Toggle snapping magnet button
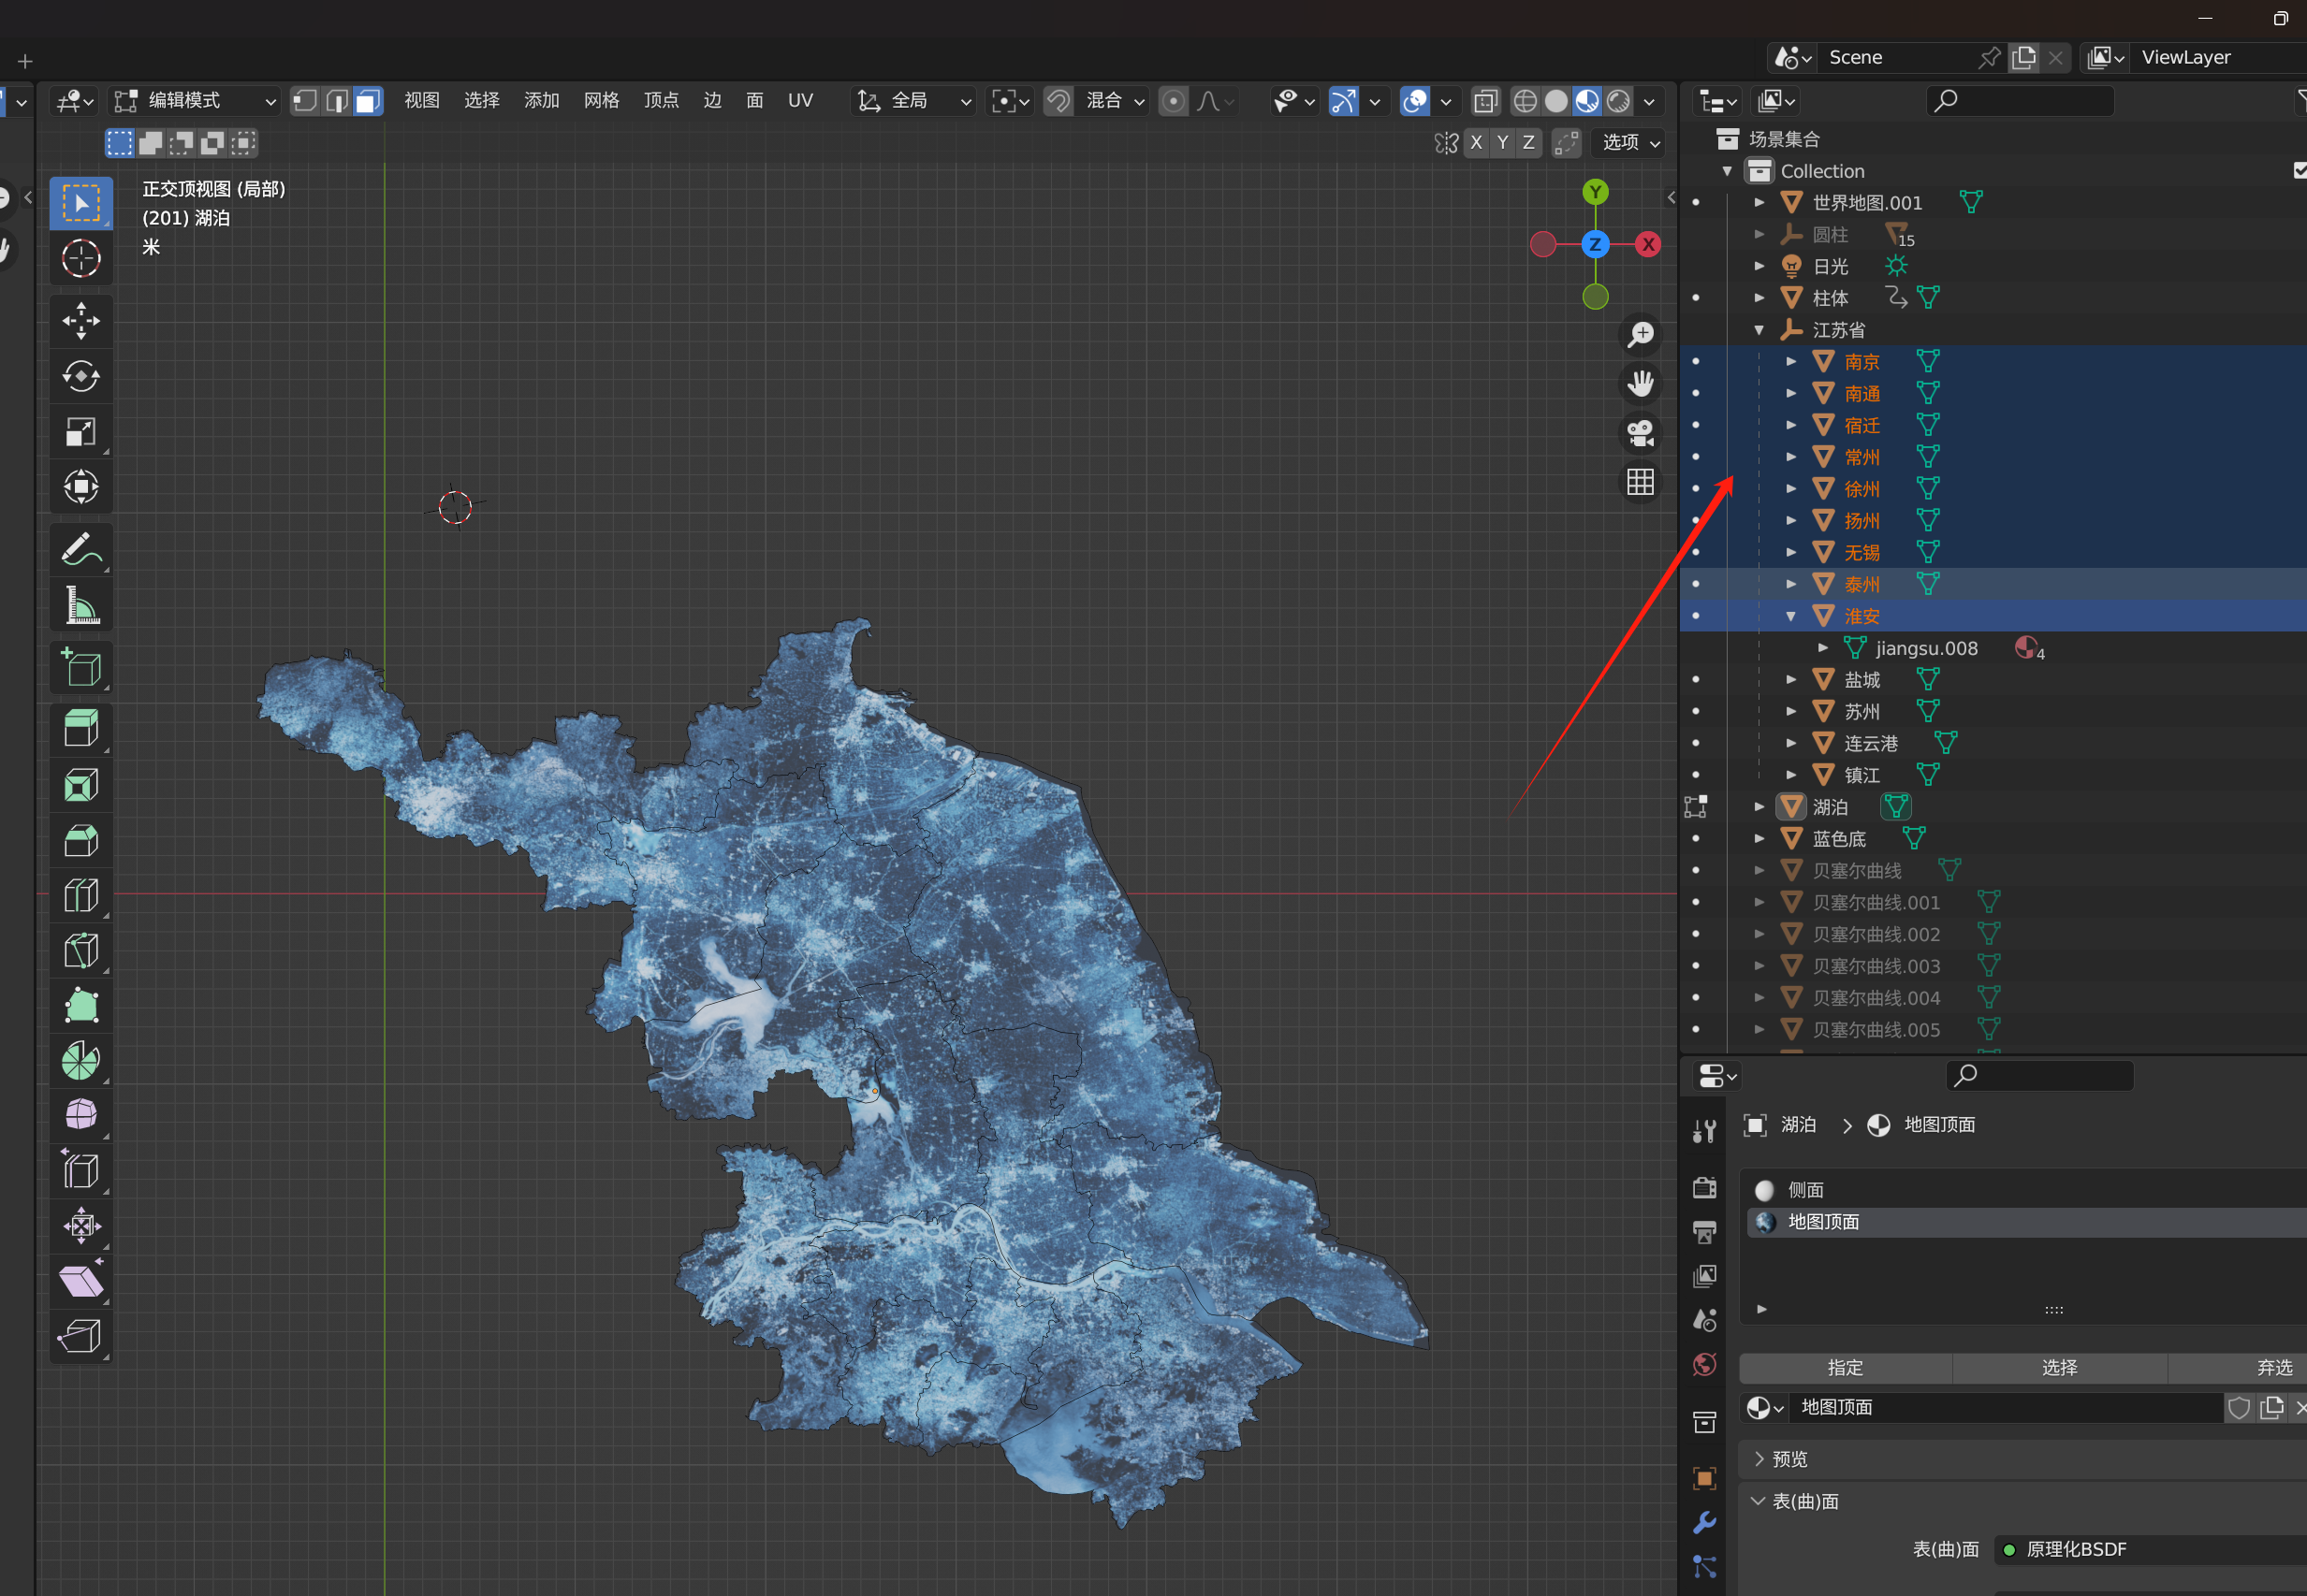Viewport: 2307px width, 1596px height. (1059, 101)
